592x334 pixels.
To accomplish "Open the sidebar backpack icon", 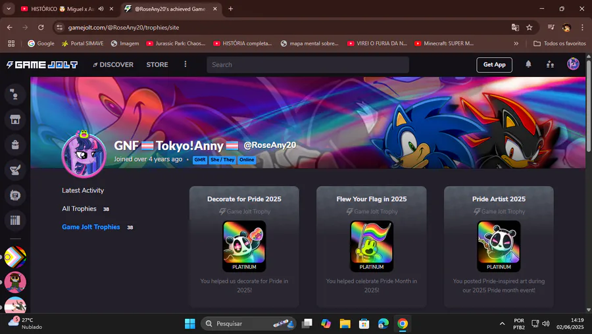I will pos(15,145).
